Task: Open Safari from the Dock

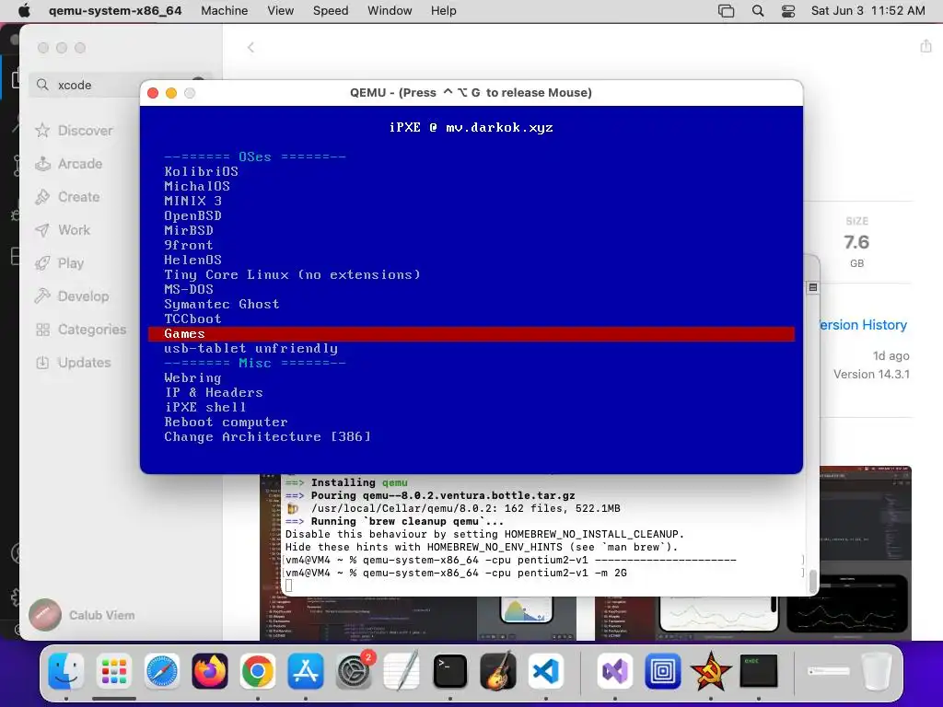Action: coord(162,671)
